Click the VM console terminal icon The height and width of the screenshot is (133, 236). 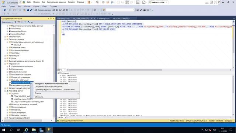[138, 2]
